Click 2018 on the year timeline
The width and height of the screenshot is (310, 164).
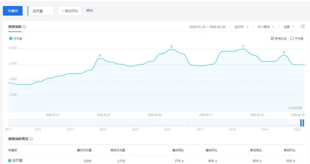click(232, 129)
